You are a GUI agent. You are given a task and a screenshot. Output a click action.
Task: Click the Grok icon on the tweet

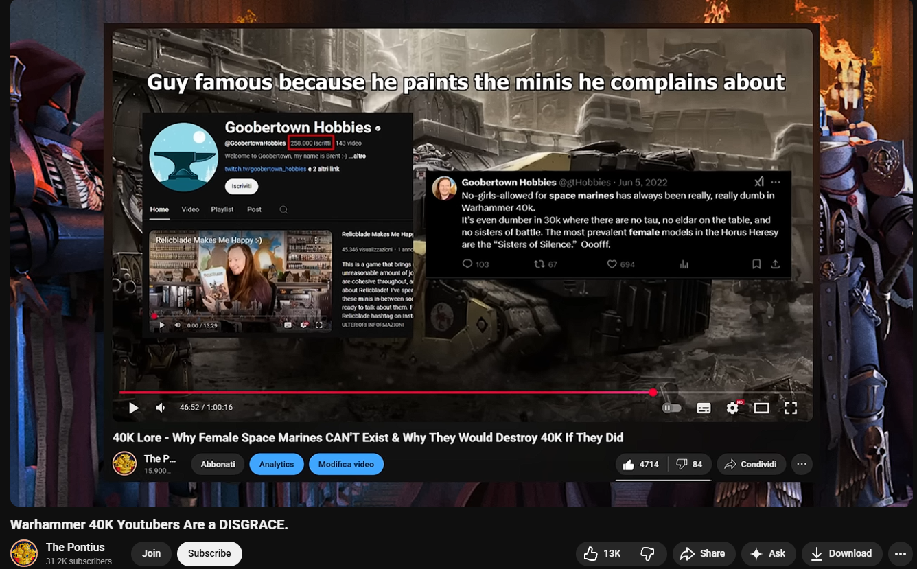click(x=758, y=183)
